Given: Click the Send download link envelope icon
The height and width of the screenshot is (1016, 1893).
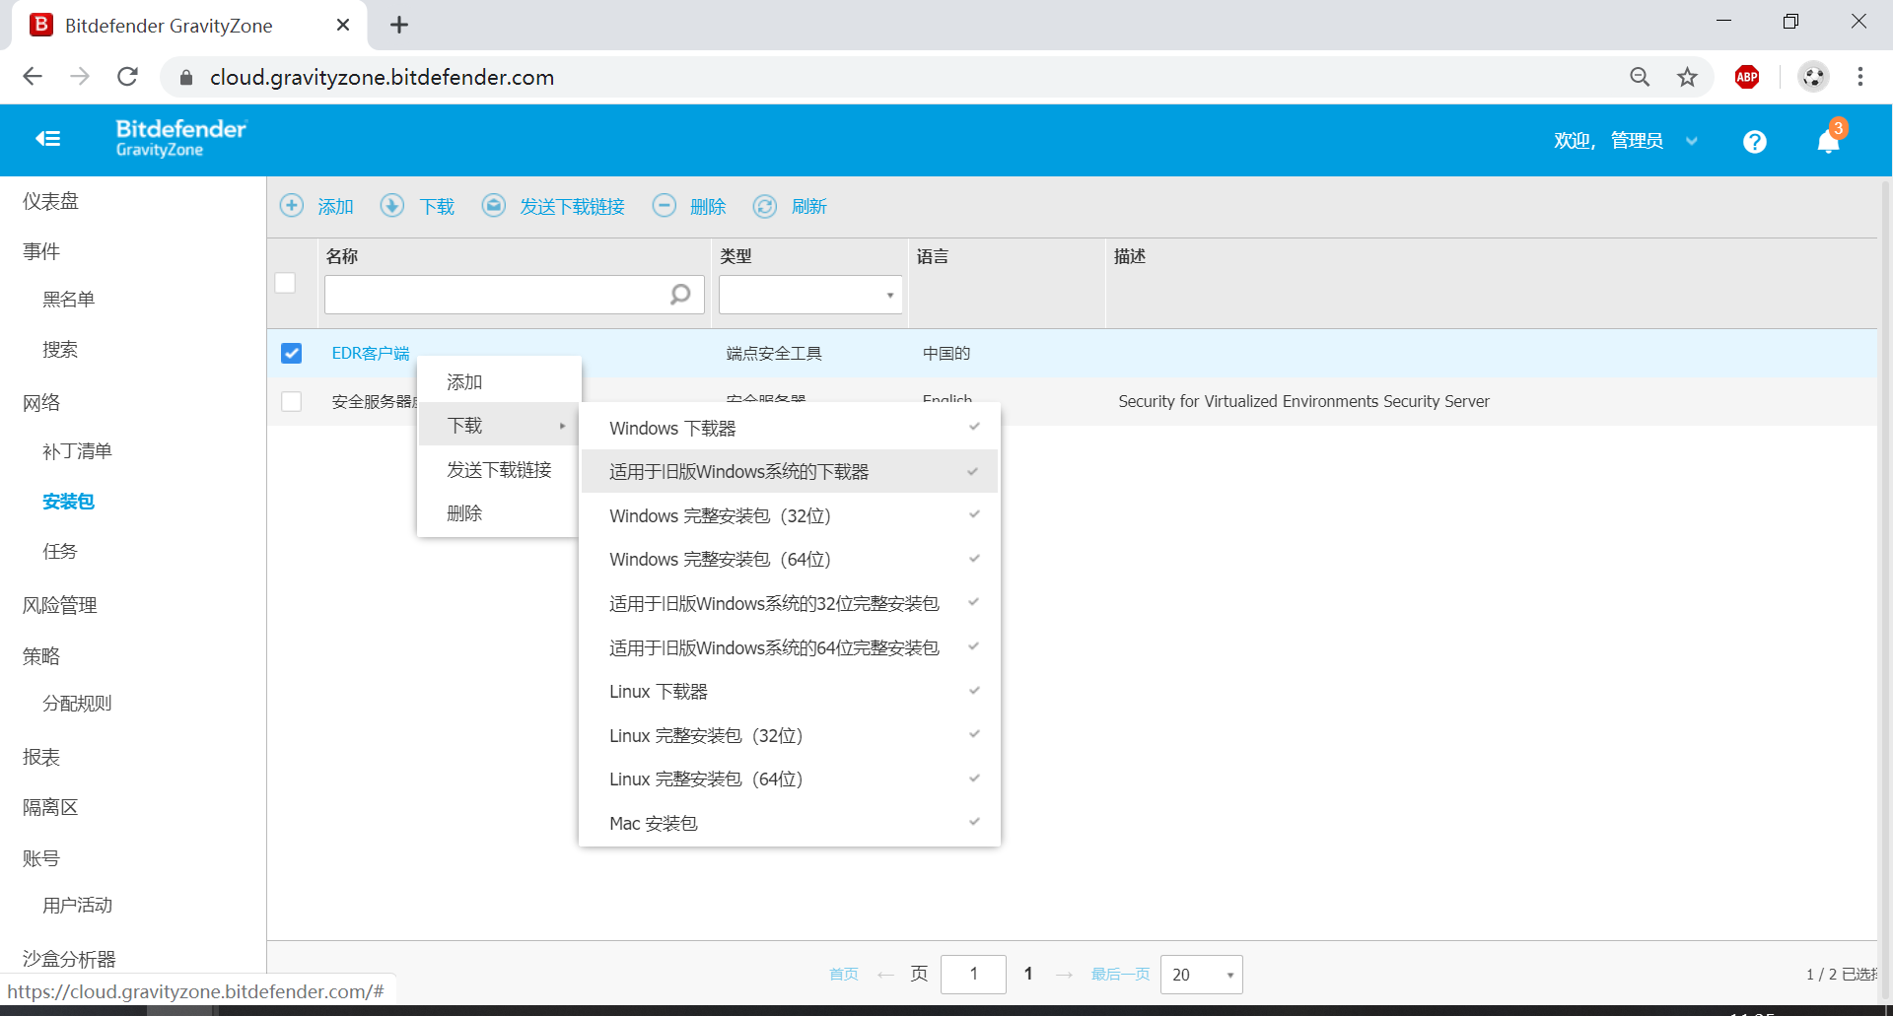Looking at the screenshot, I should pos(494,205).
